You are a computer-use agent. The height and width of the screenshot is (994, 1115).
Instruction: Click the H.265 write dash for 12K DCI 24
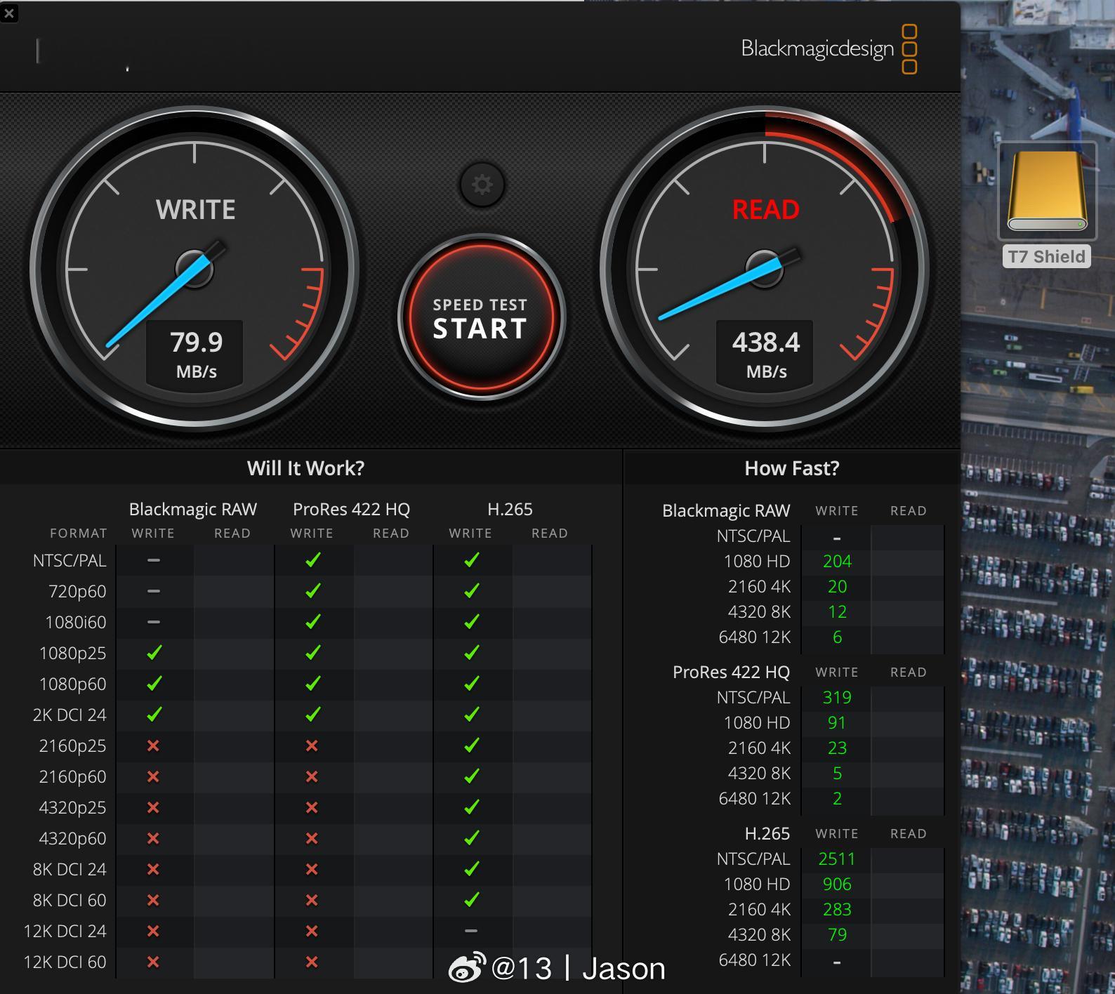pyautogui.click(x=471, y=931)
